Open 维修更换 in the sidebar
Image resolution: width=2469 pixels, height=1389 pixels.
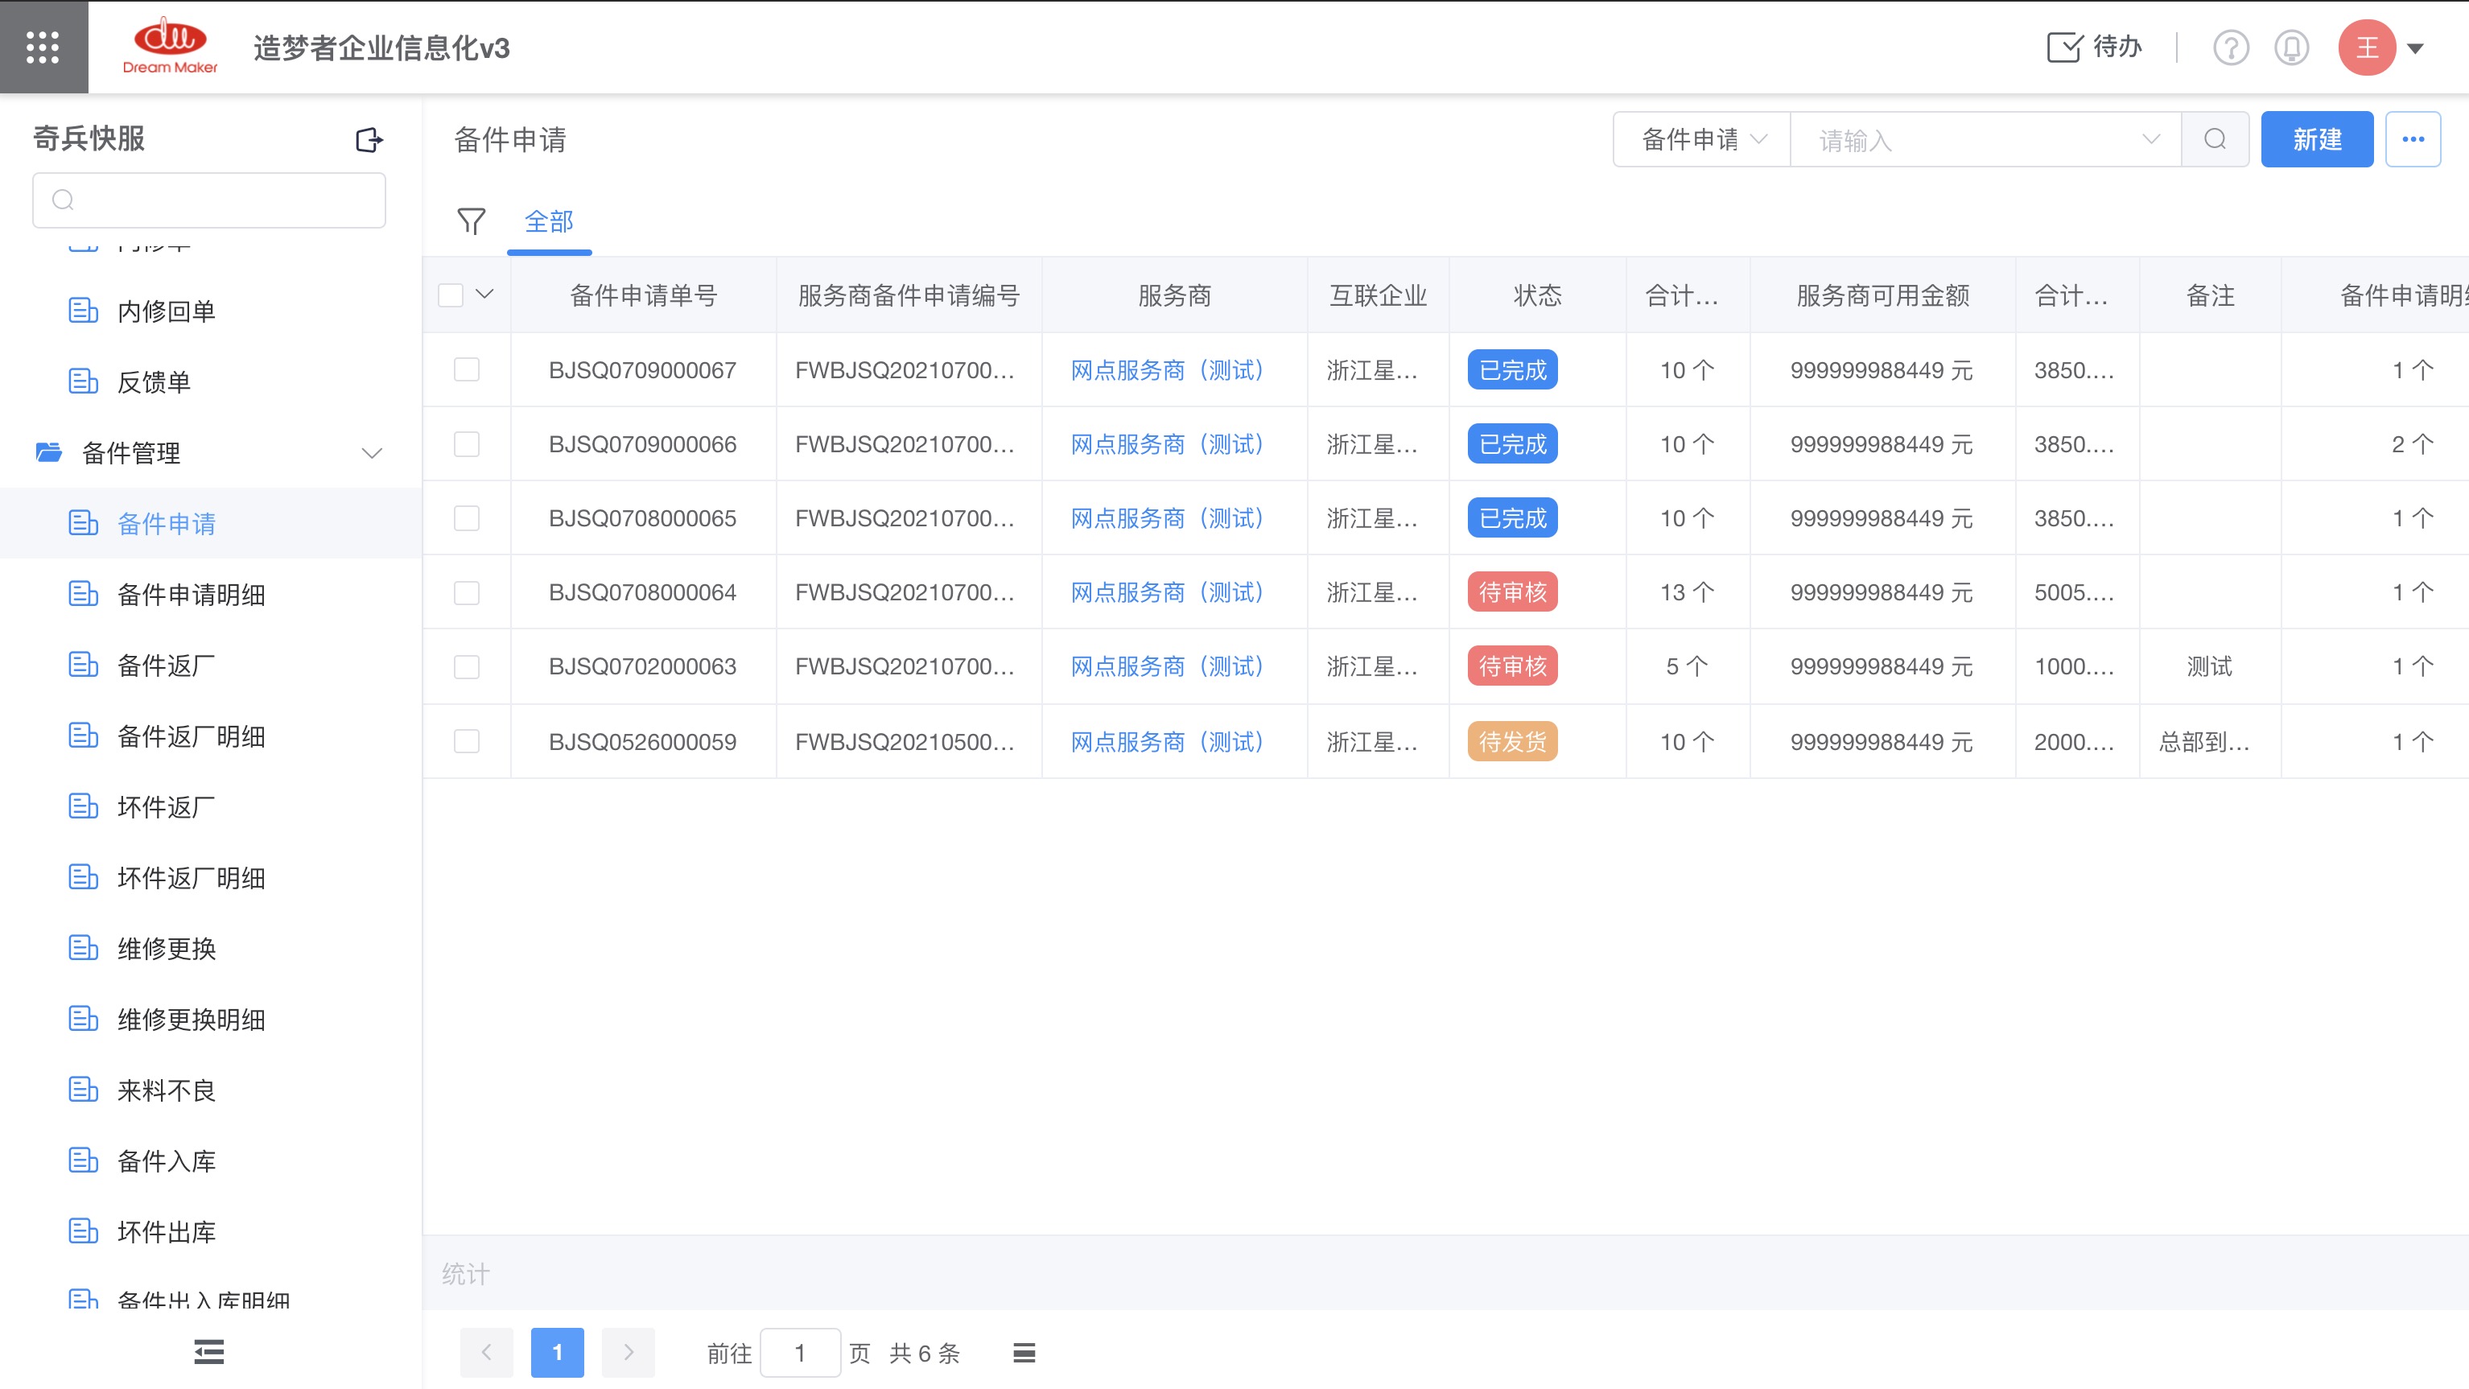[x=166, y=949]
